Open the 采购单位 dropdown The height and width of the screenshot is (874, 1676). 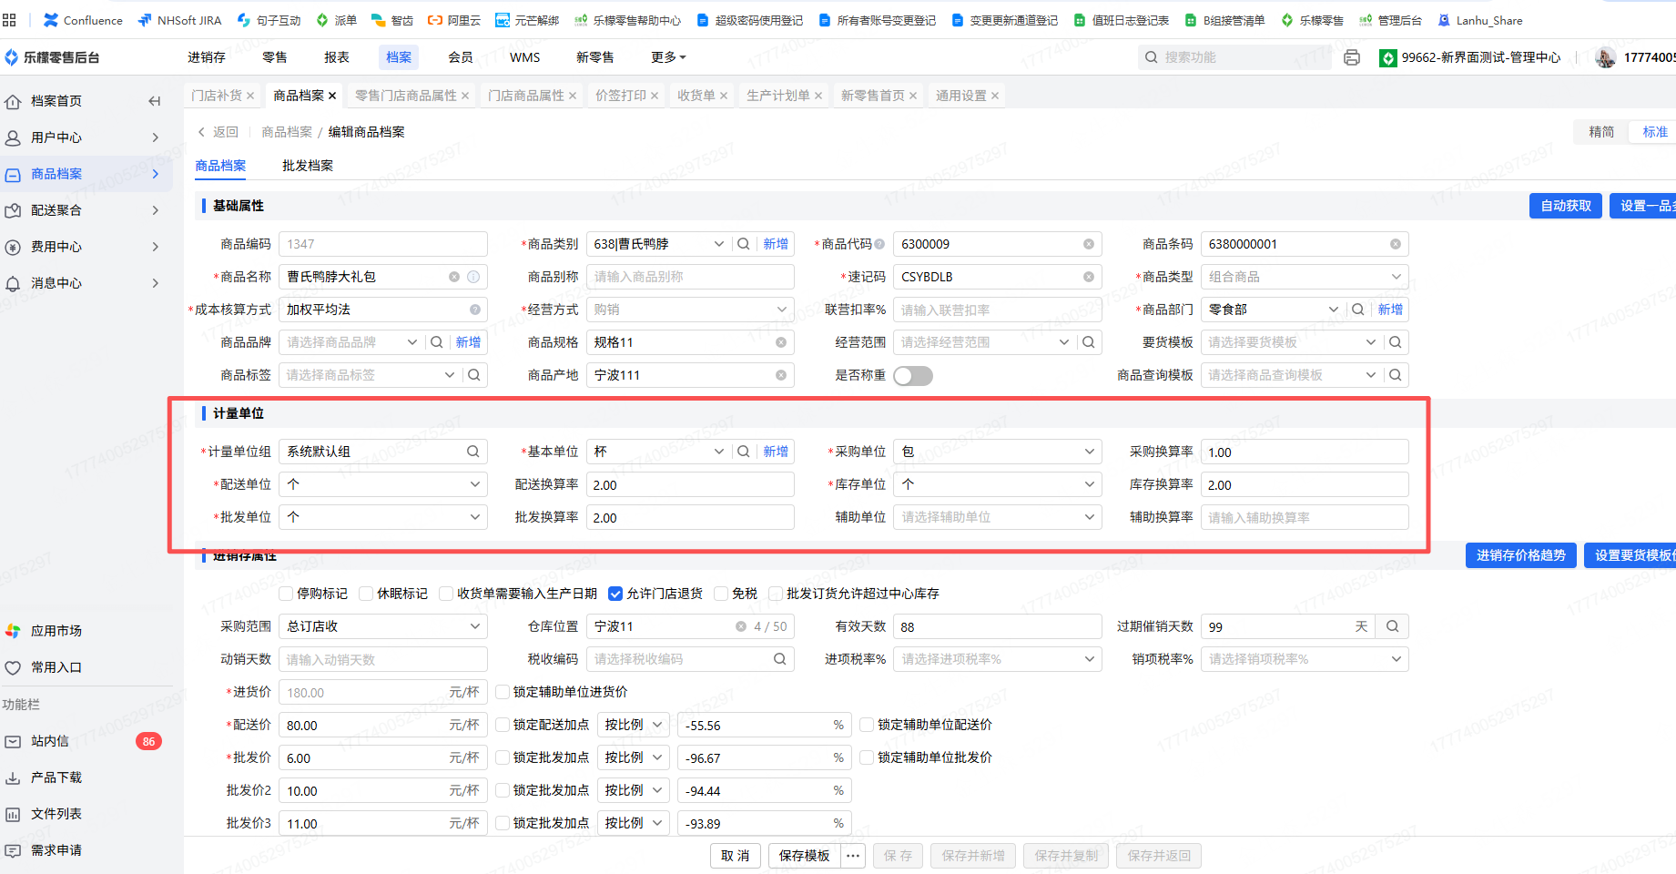point(998,452)
